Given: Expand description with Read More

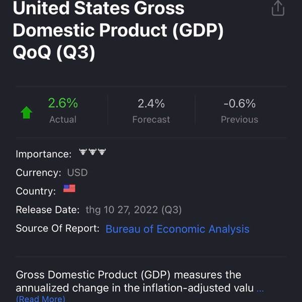Looking at the screenshot, I should 41,298.
